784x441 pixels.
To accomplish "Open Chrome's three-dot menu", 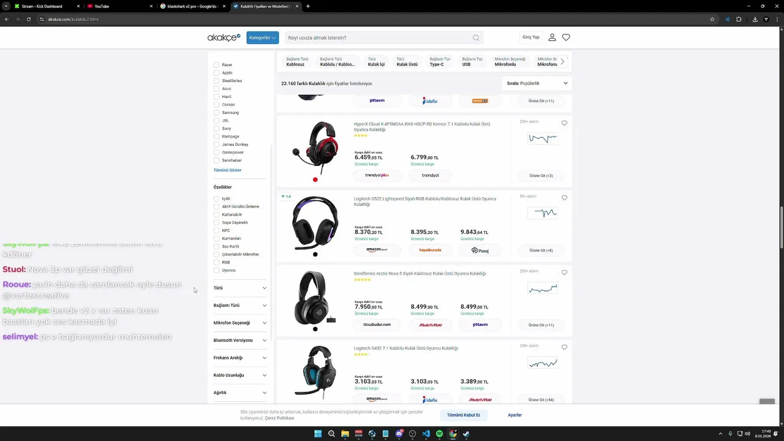I will pyautogui.click(x=777, y=19).
